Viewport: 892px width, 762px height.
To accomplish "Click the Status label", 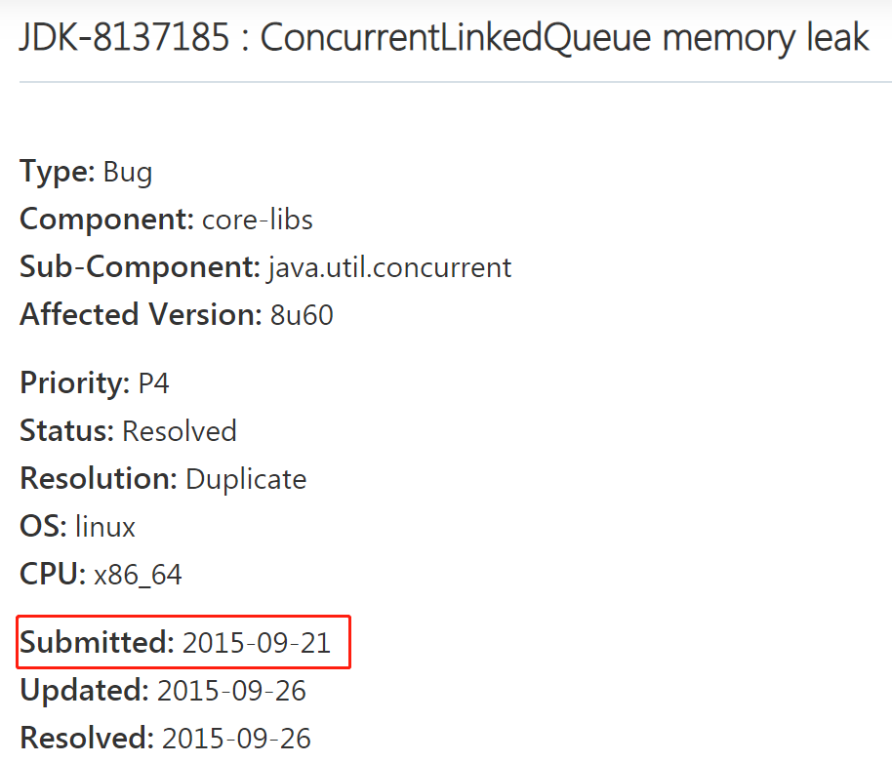I will (x=67, y=431).
